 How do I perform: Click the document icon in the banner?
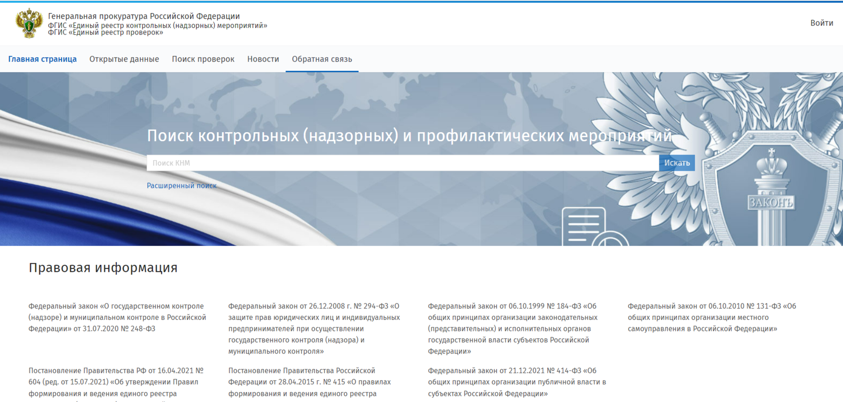tap(595, 226)
